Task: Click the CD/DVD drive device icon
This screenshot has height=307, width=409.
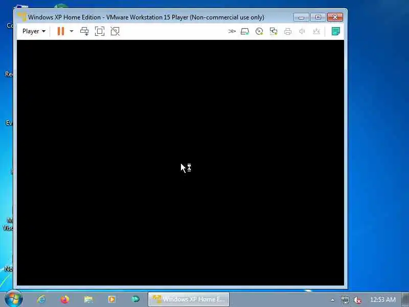Action: [x=259, y=31]
